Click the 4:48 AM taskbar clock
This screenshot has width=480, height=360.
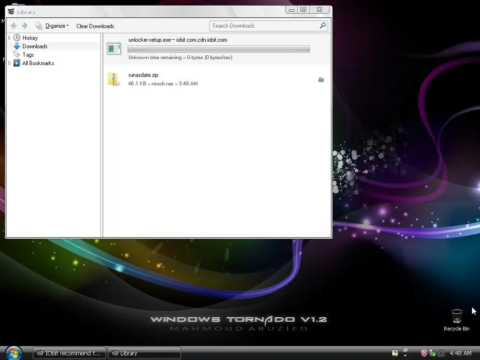(x=460, y=353)
